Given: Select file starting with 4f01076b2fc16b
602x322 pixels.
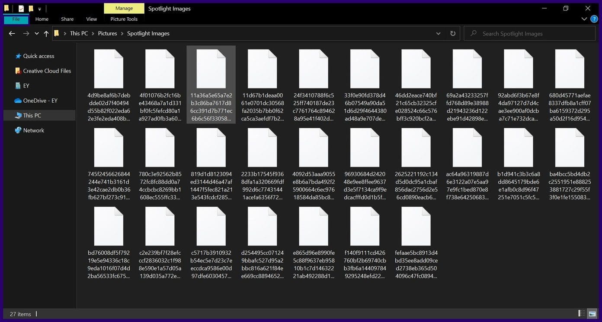Looking at the screenshot, I should (160, 85).
